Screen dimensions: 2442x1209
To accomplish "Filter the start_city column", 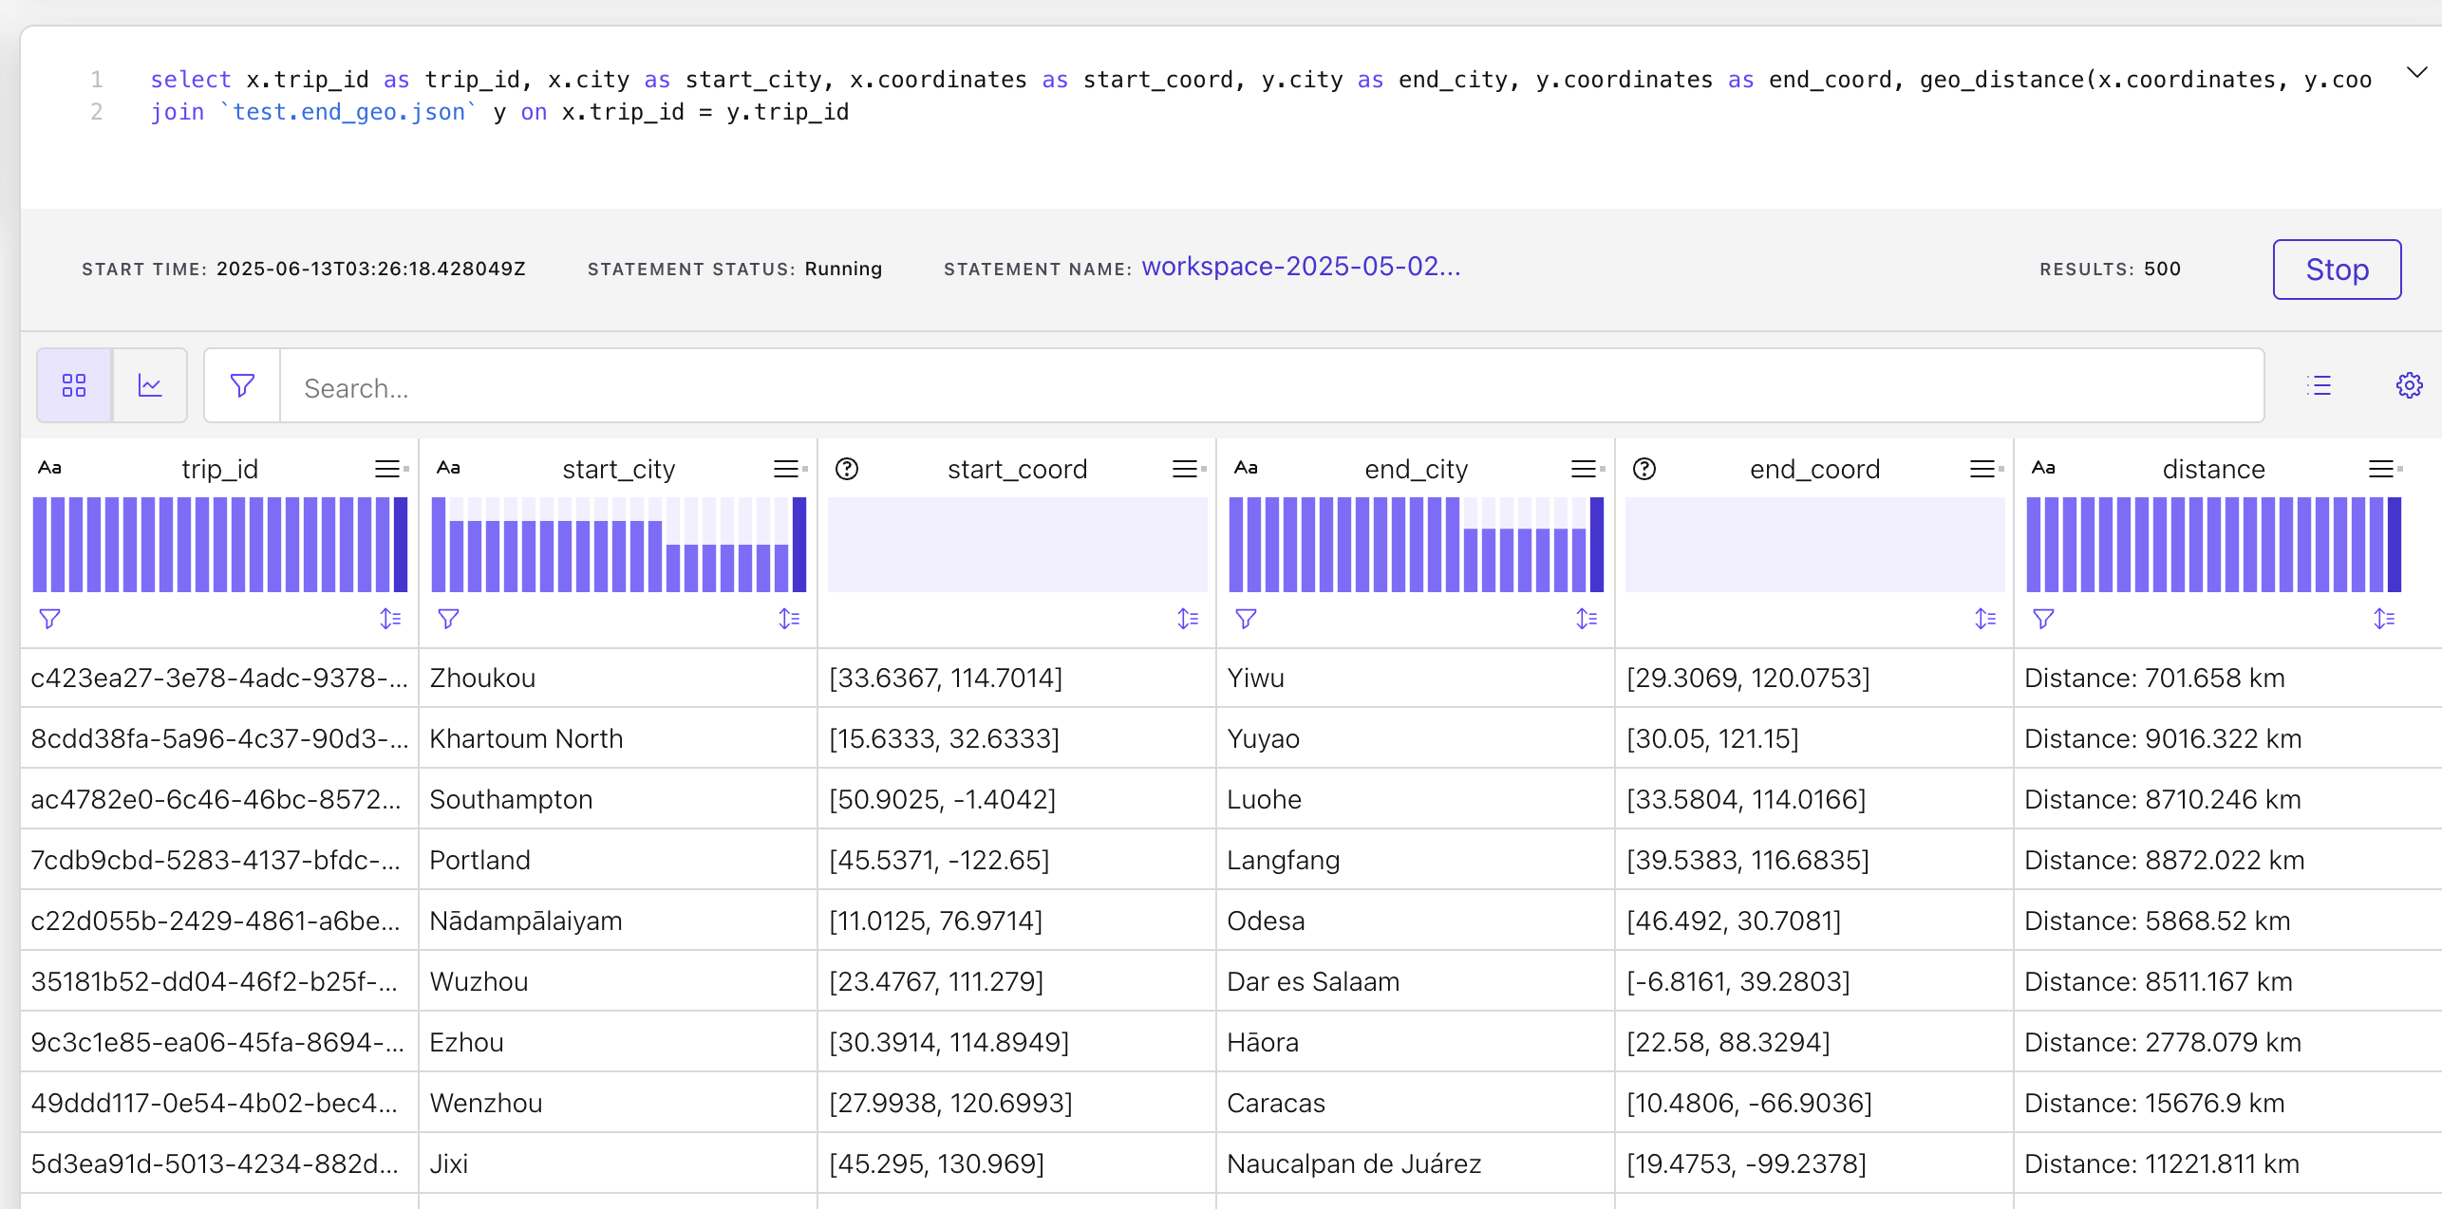I will click(448, 619).
